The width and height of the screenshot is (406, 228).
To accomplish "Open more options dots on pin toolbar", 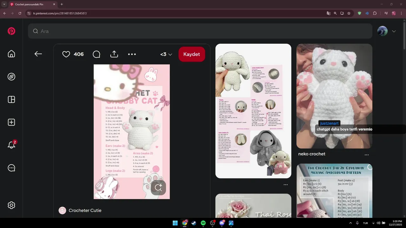I will [132, 54].
